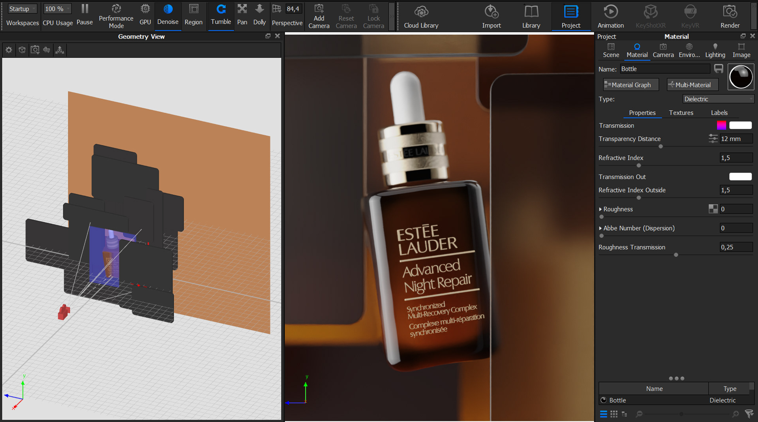The height and width of the screenshot is (422, 758).
Task: Enable Region rendering
Action: click(x=193, y=15)
